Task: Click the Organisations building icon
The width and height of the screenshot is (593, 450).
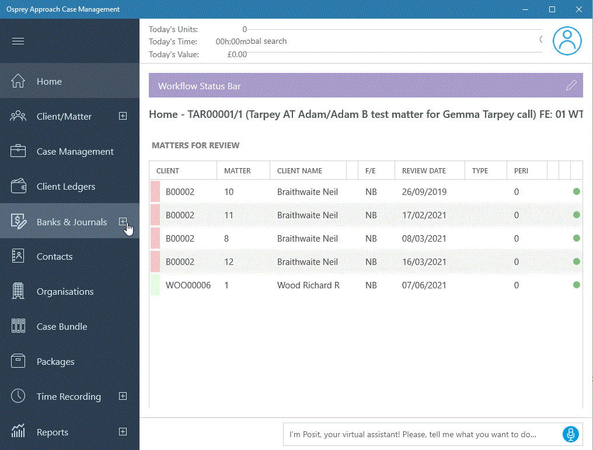Action: (18, 291)
